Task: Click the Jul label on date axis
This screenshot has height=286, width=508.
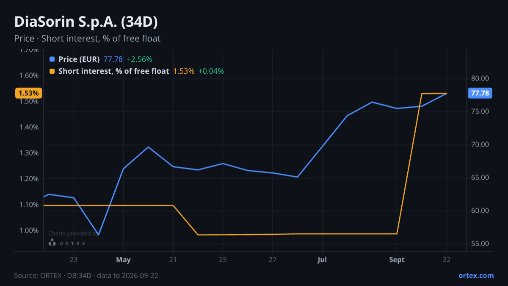Action: pos(322,260)
